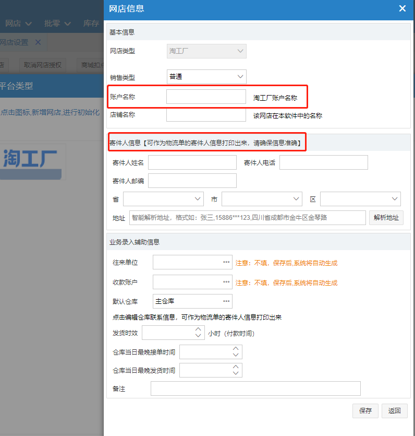Click the 备注 remarks input field
The image size is (415, 436).
[x=255, y=388]
